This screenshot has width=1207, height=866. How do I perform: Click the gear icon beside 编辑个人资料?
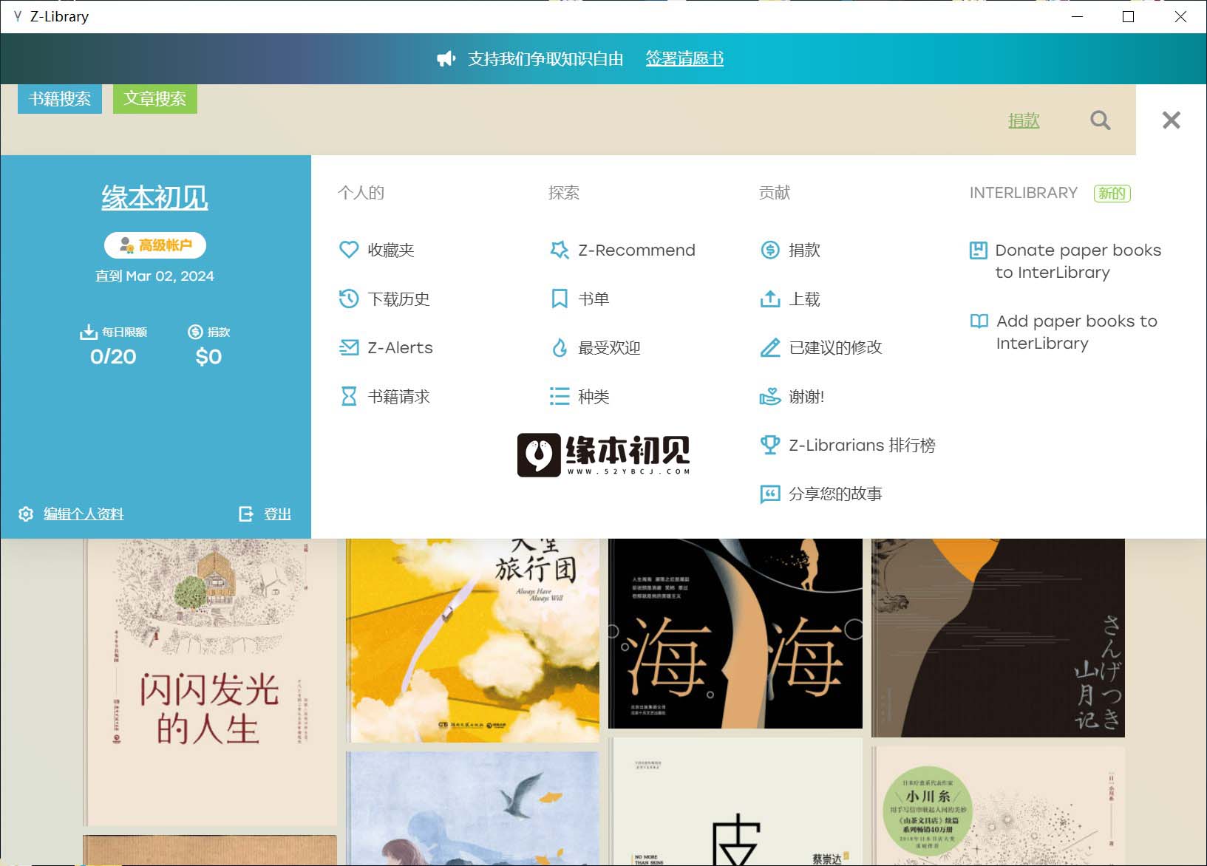pos(26,514)
